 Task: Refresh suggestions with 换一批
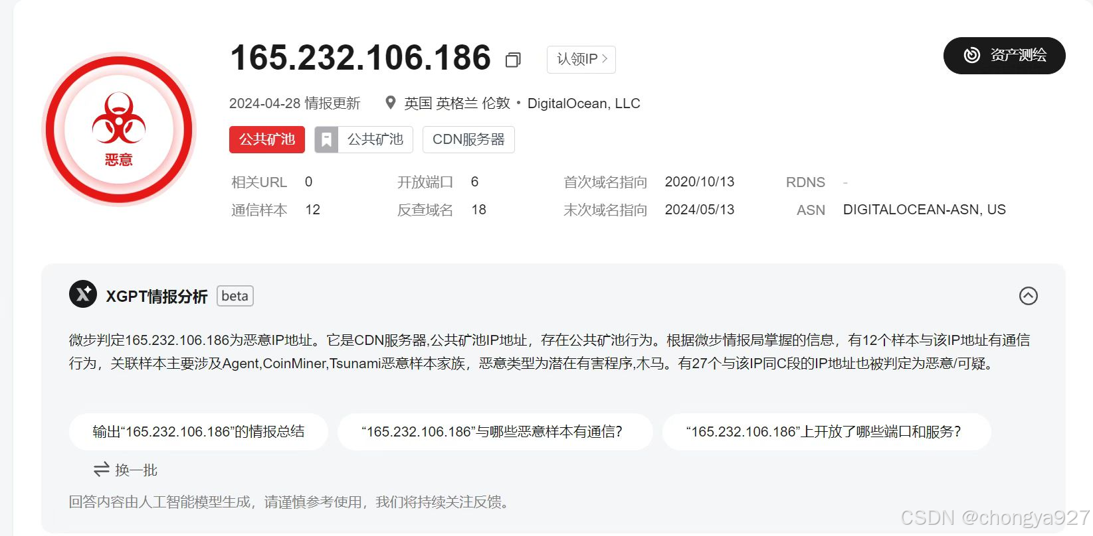(126, 470)
